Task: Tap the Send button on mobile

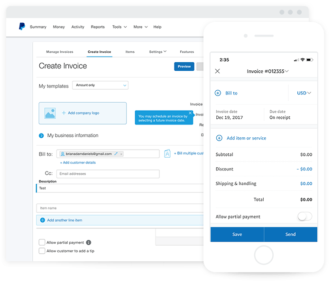Action: click(290, 234)
